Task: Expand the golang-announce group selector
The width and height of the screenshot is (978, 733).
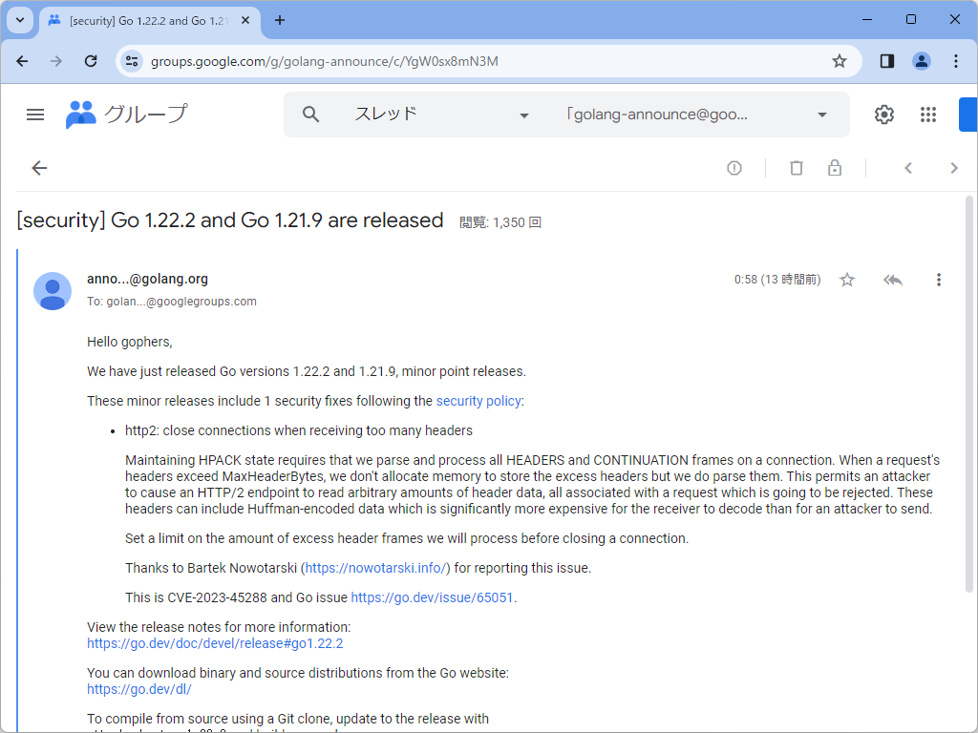Action: (820, 114)
